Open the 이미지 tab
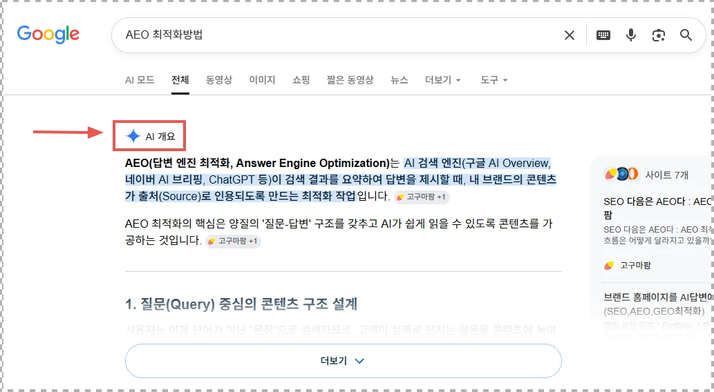Viewport: 714px width, 392px height. click(x=262, y=80)
